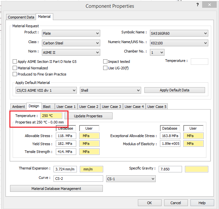Viewport: 219px width, 209px height.
Task: Click the Allowable Stress user MPa field
Action: (x=89, y=136)
